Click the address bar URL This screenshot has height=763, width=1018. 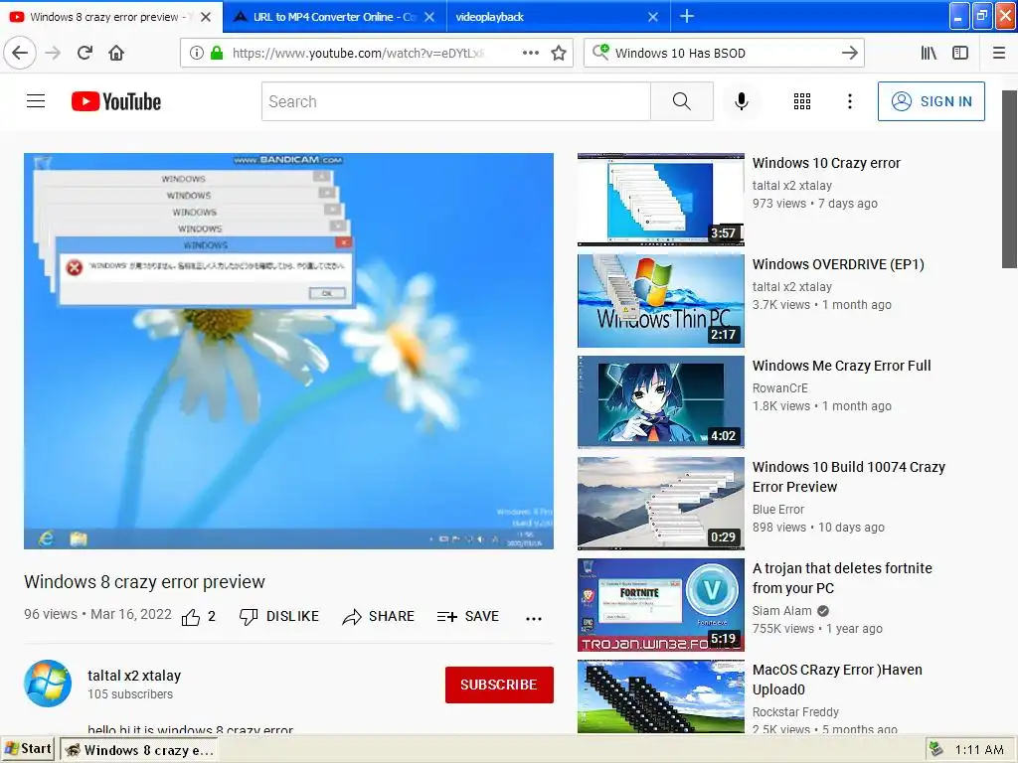(358, 54)
